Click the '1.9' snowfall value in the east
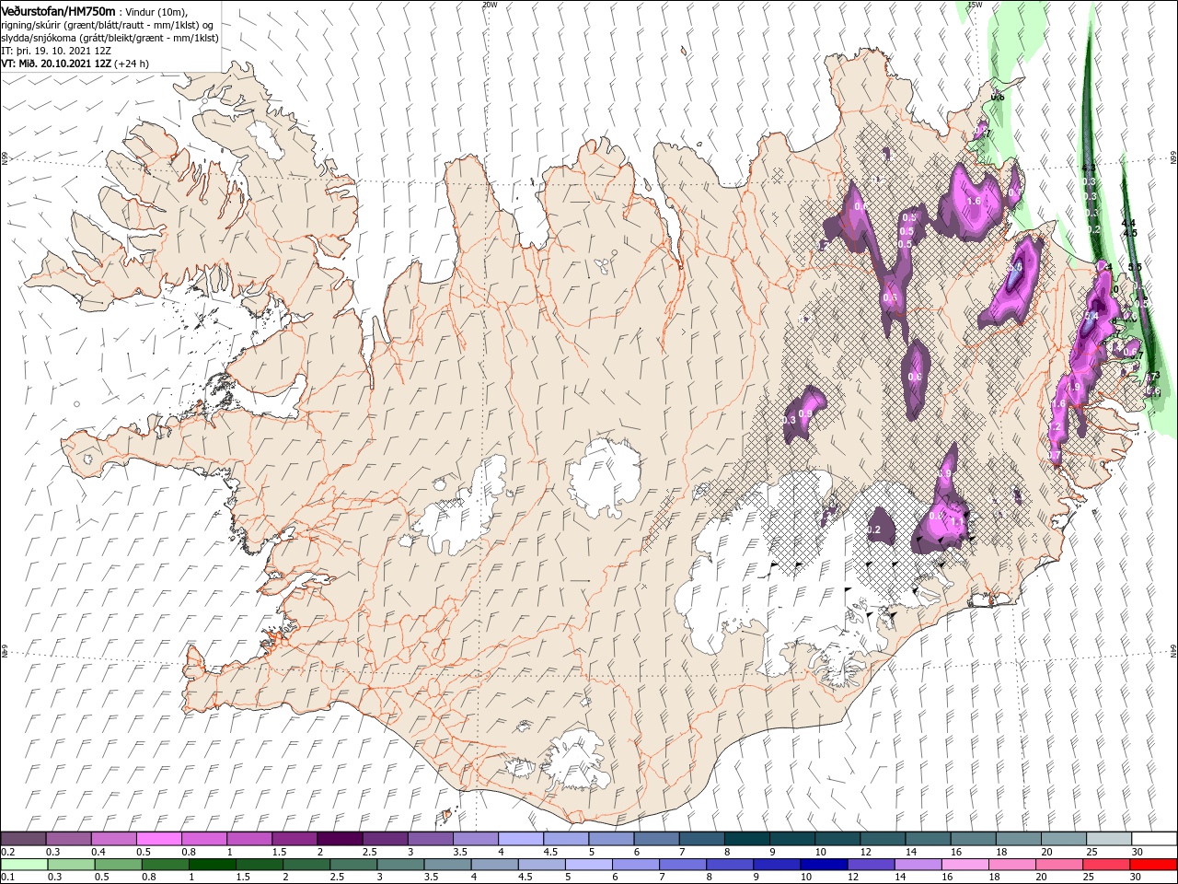Image resolution: width=1178 pixels, height=884 pixels. pos(1073,388)
